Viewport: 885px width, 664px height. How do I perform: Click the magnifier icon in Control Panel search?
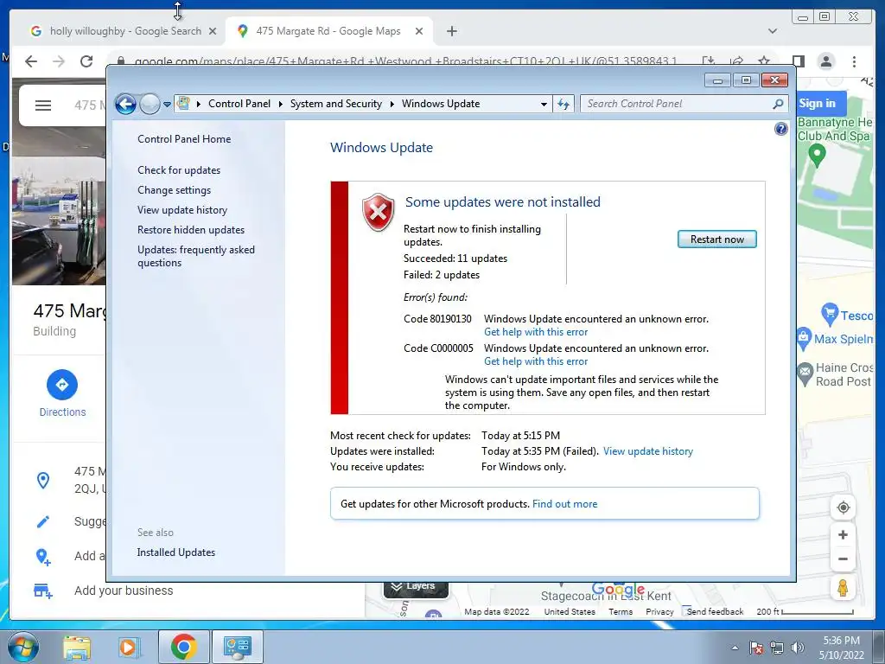click(778, 104)
